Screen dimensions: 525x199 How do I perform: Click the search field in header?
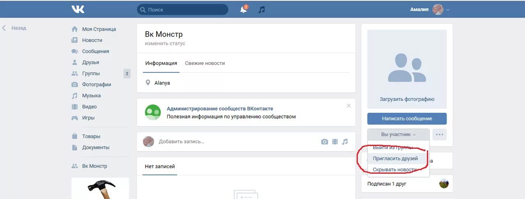(x=183, y=9)
